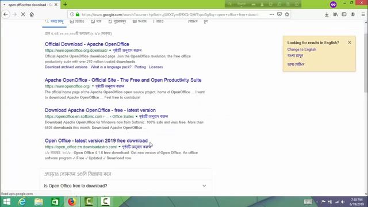Close the open office free download tab
368x207 pixels.
pos(56,5)
